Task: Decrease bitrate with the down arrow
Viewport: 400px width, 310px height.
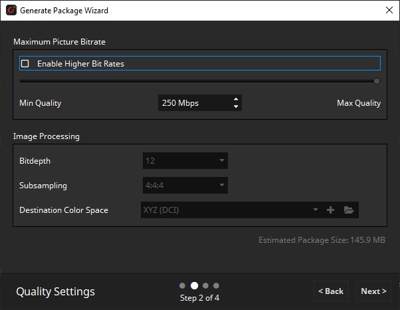Action: (x=235, y=106)
